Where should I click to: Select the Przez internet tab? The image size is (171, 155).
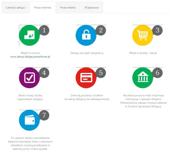[x=43, y=8]
